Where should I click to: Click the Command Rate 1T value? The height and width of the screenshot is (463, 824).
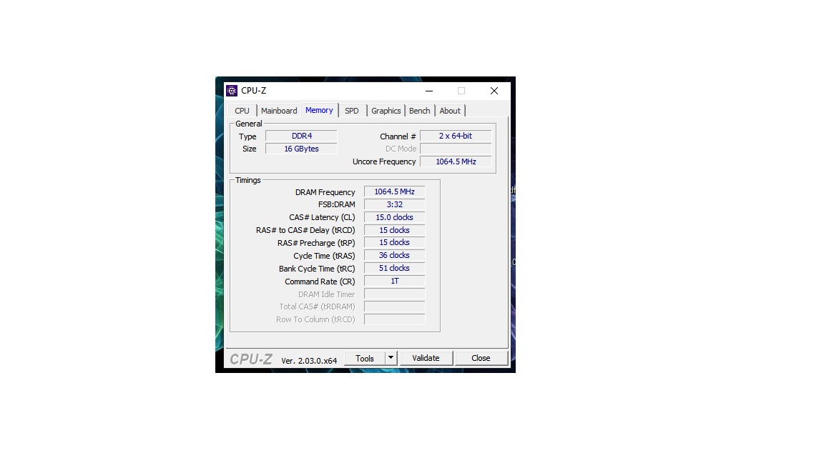[395, 281]
